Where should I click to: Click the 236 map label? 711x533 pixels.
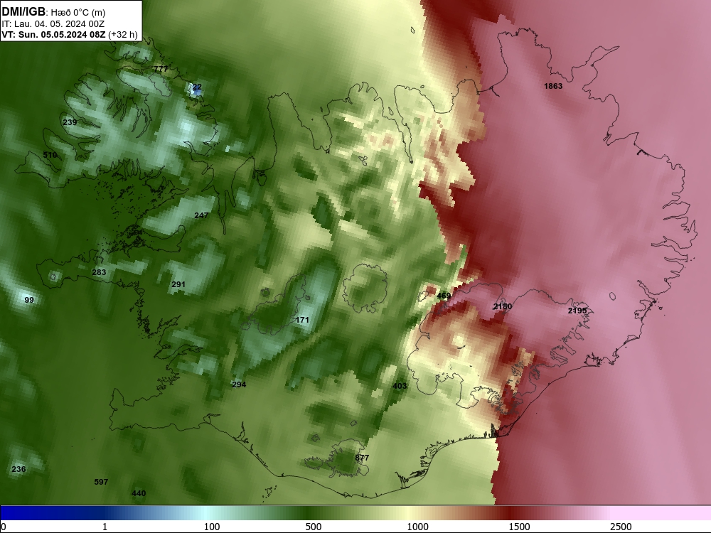[18, 469]
